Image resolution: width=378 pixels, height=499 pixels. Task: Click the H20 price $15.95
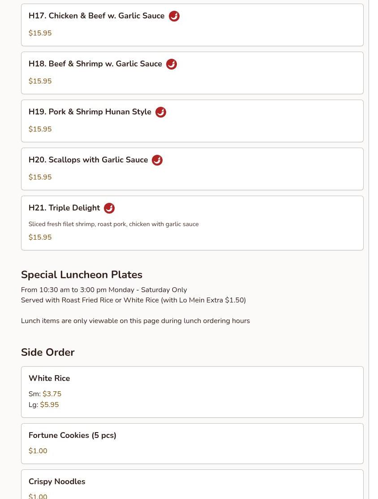pyautogui.click(x=40, y=177)
